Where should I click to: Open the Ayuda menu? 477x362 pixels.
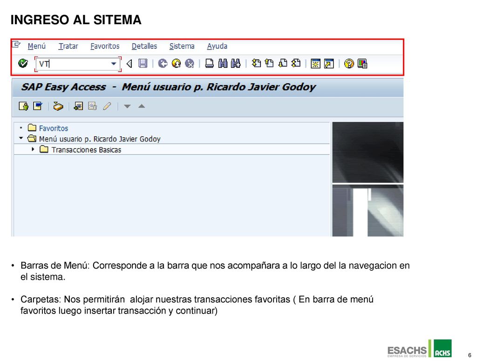click(x=217, y=46)
